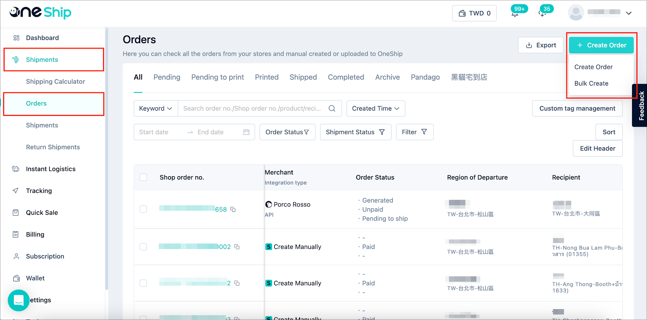The width and height of the screenshot is (647, 320).
Task: Open Custom tag management
Action: [577, 109]
